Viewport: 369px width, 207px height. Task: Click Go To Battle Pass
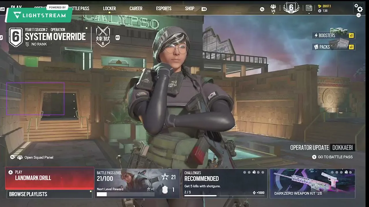pos(335,157)
